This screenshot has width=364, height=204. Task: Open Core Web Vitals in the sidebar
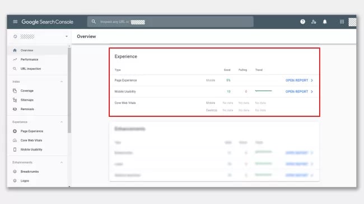pyautogui.click(x=38, y=140)
